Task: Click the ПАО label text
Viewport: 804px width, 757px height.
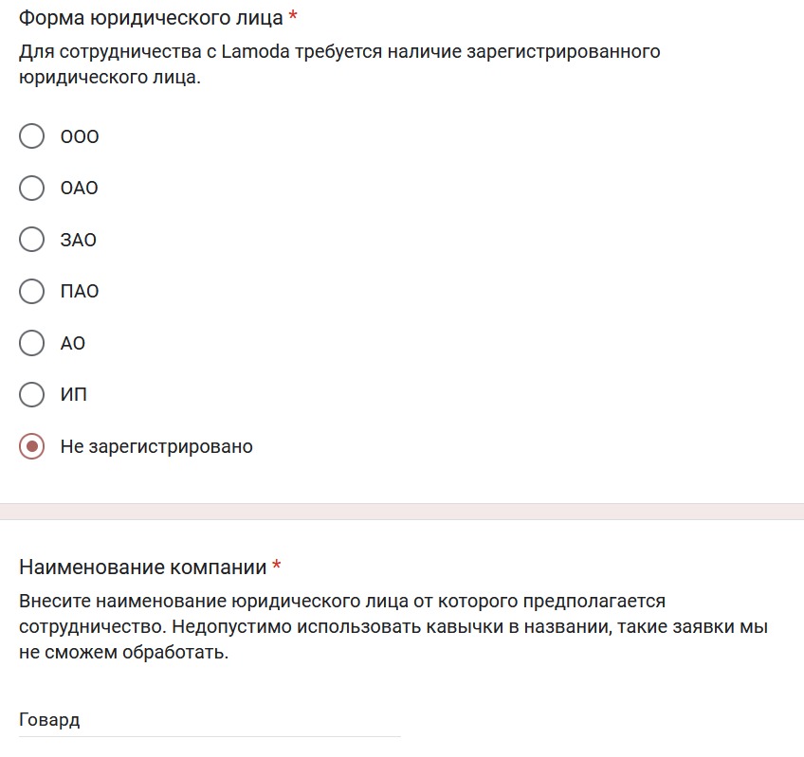Action: [80, 291]
